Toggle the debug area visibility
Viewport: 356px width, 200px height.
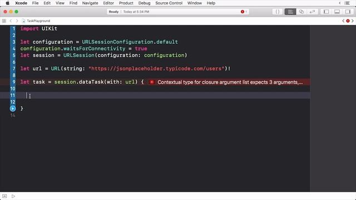337,12
